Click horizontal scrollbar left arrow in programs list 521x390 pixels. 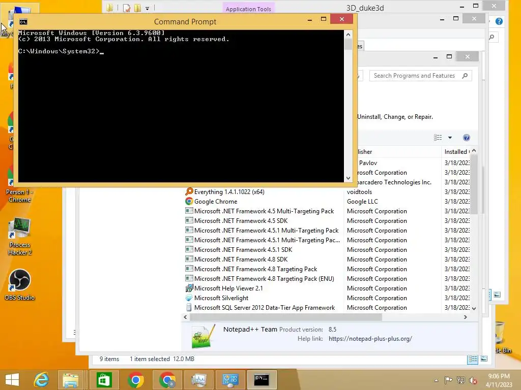[185, 317]
